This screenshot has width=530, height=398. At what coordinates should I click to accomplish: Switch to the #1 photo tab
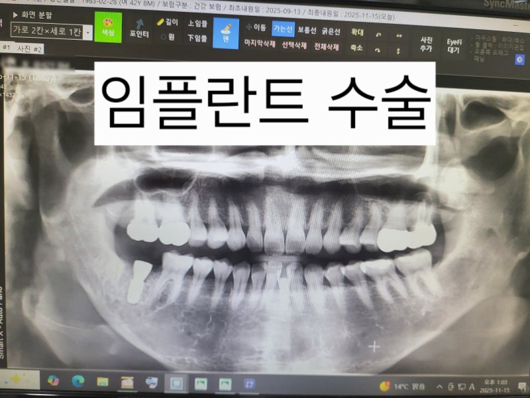click(x=6, y=47)
